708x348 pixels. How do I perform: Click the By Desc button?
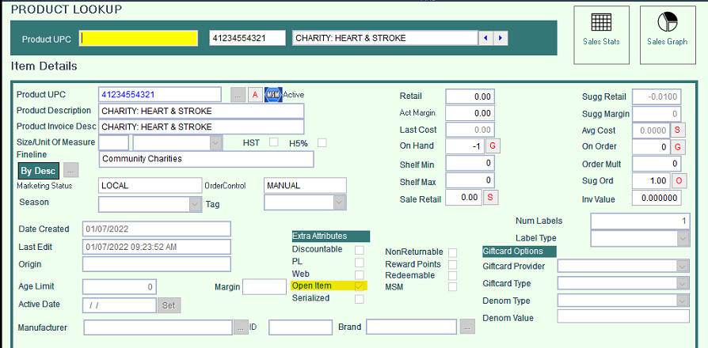[x=38, y=170]
